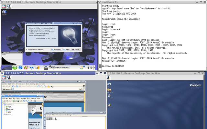Click Previous in Kandalf's Useful Tips dialog
207x129 pixels.
point(56,49)
